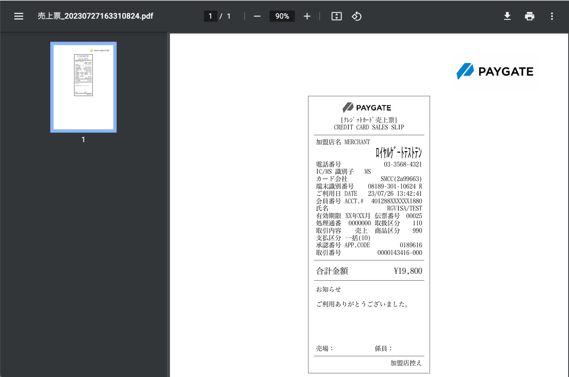
Task: Click the zoom out minus button
Action: click(x=257, y=16)
